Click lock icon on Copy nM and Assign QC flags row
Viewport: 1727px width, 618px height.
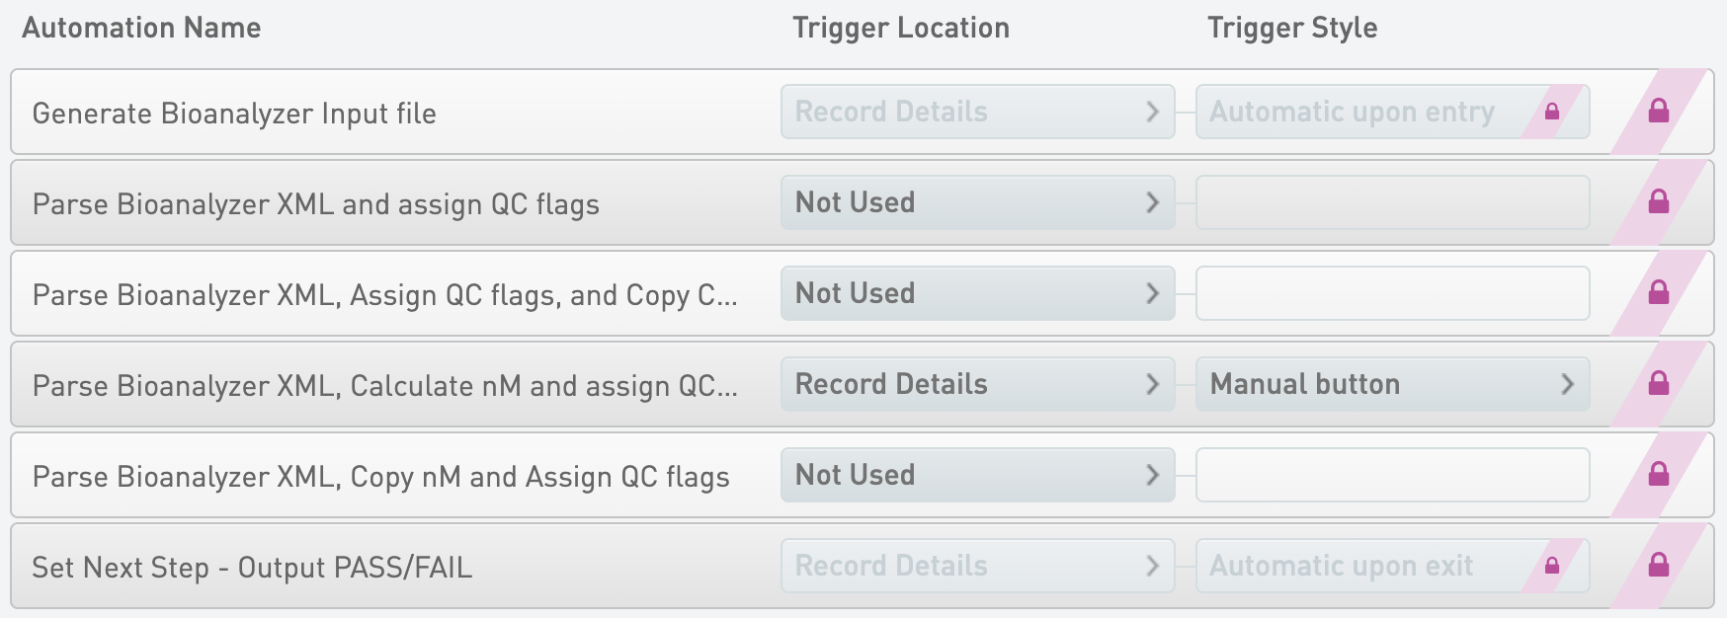tap(1658, 475)
